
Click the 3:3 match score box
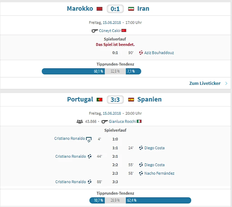[115, 100]
